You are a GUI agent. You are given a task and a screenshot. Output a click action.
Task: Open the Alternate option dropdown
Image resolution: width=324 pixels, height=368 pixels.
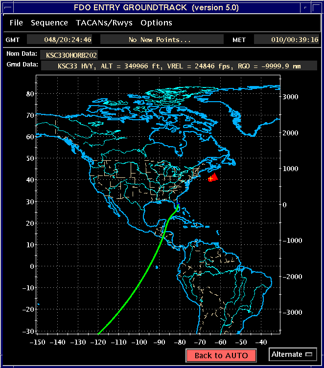[x=293, y=354]
